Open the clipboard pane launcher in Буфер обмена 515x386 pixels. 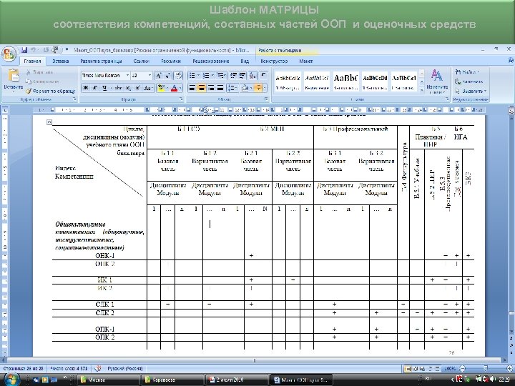click(74, 99)
